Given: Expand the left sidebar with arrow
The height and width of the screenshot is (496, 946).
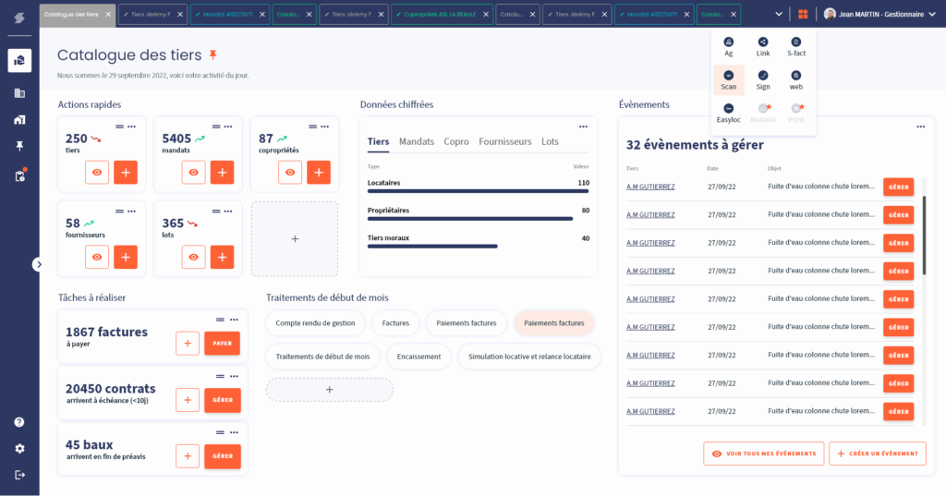Looking at the screenshot, I should 38,264.
